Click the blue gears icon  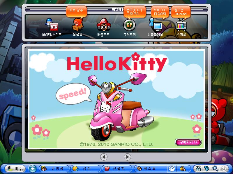pos(207,168)
